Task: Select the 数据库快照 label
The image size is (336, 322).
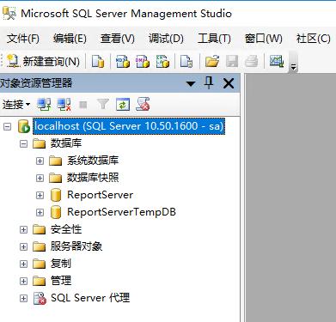Action: point(93,178)
